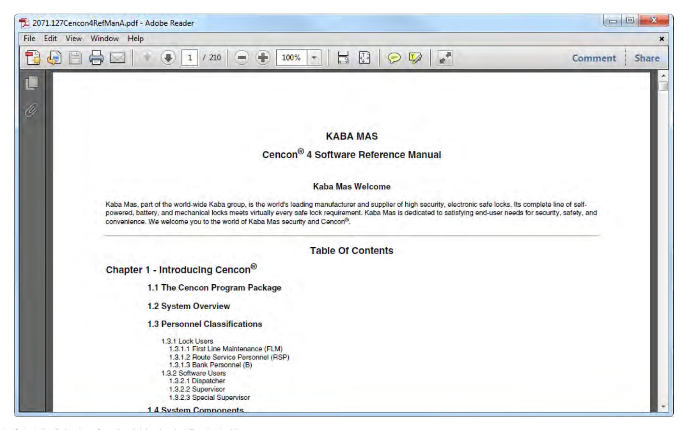Open the zoom level dropdown arrow

(313, 58)
